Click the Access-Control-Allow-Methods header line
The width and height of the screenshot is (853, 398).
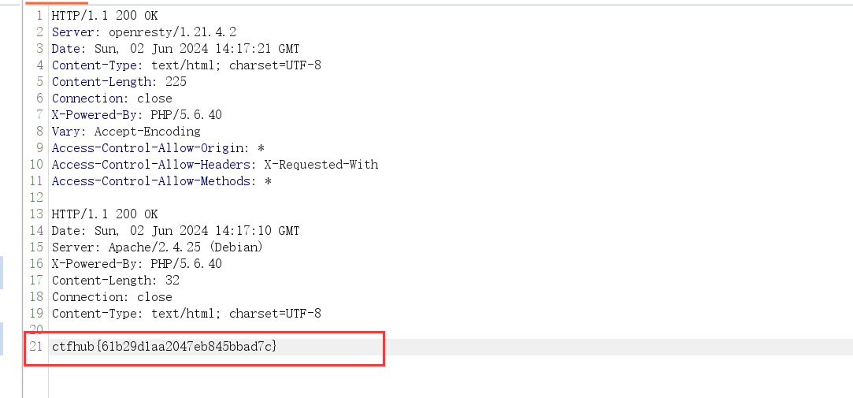[161, 180]
